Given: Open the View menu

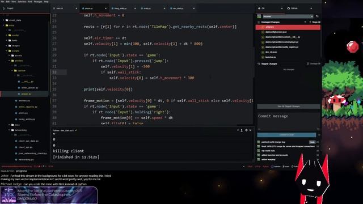Looking at the screenshot, I should (14, 2).
